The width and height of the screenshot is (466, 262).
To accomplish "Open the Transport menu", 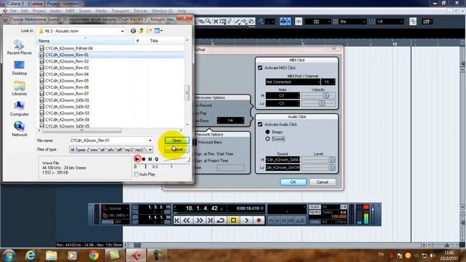I will click(x=120, y=11).
